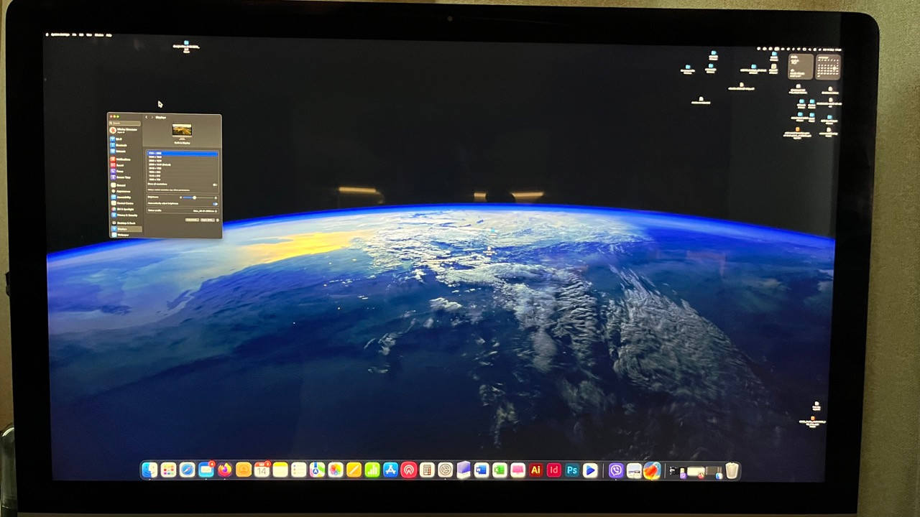
Task: Open Reminders from the Dock
Action: point(298,470)
